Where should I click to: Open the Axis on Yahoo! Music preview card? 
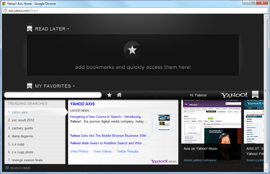[211, 132]
